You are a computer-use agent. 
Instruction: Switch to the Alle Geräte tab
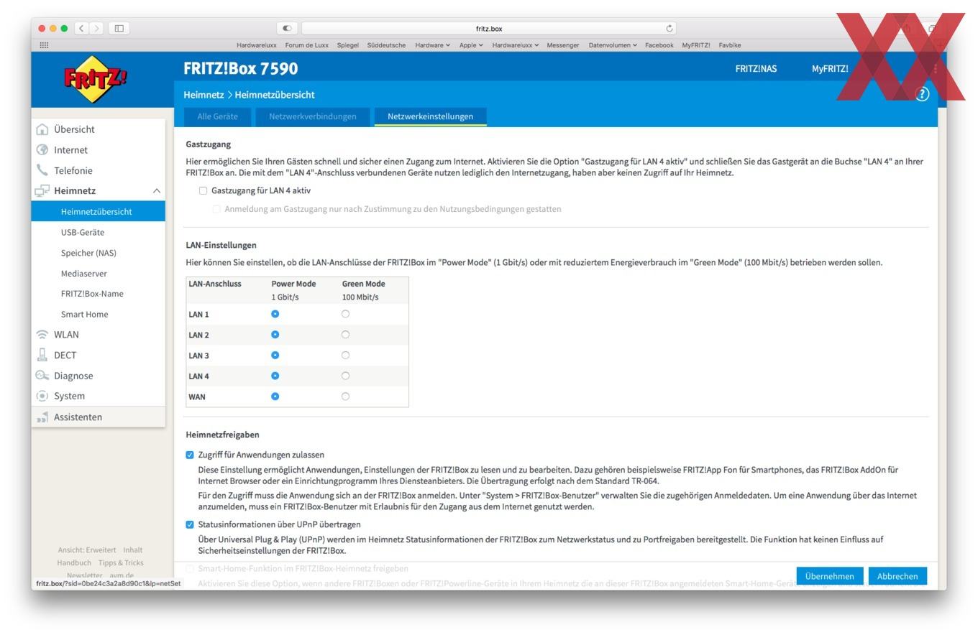[x=217, y=116]
